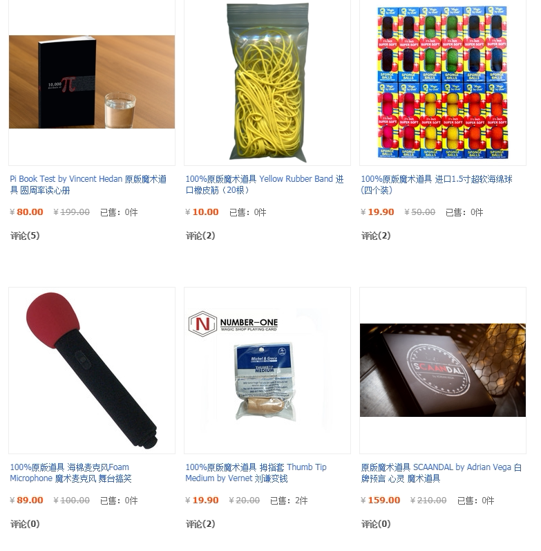This screenshot has width=541, height=551.
Task: View 评论(2) under the yellow rubber bands
Action: point(200,236)
